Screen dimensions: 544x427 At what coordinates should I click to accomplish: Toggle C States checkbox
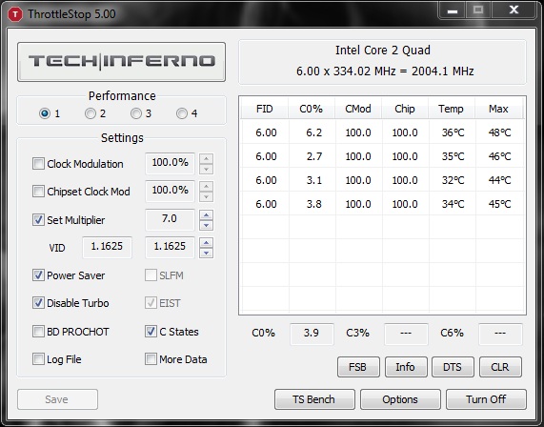click(151, 332)
